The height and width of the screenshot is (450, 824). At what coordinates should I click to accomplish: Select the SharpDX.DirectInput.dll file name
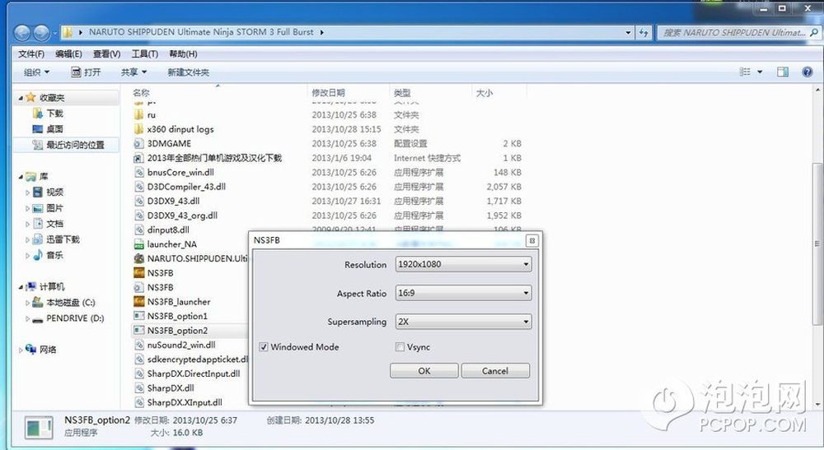click(x=194, y=374)
